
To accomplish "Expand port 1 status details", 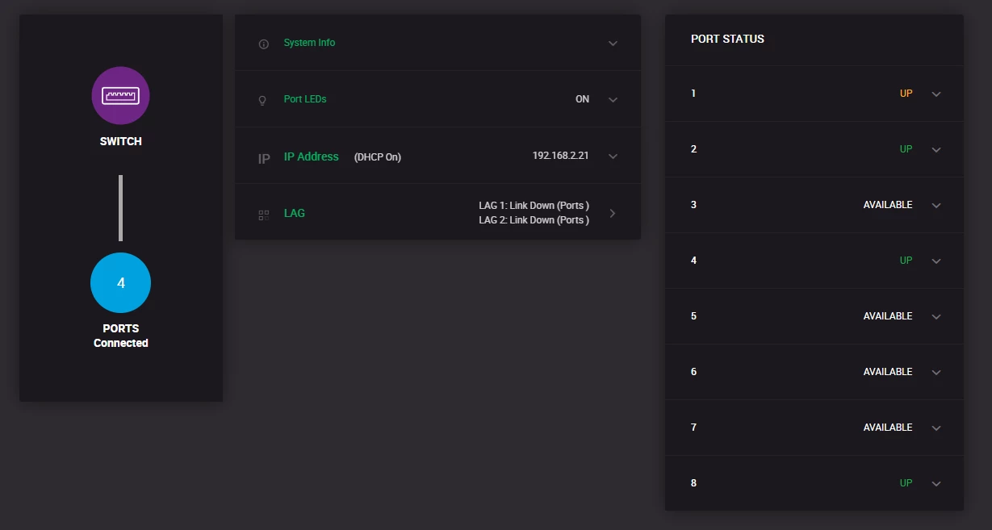I will point(936,94).
